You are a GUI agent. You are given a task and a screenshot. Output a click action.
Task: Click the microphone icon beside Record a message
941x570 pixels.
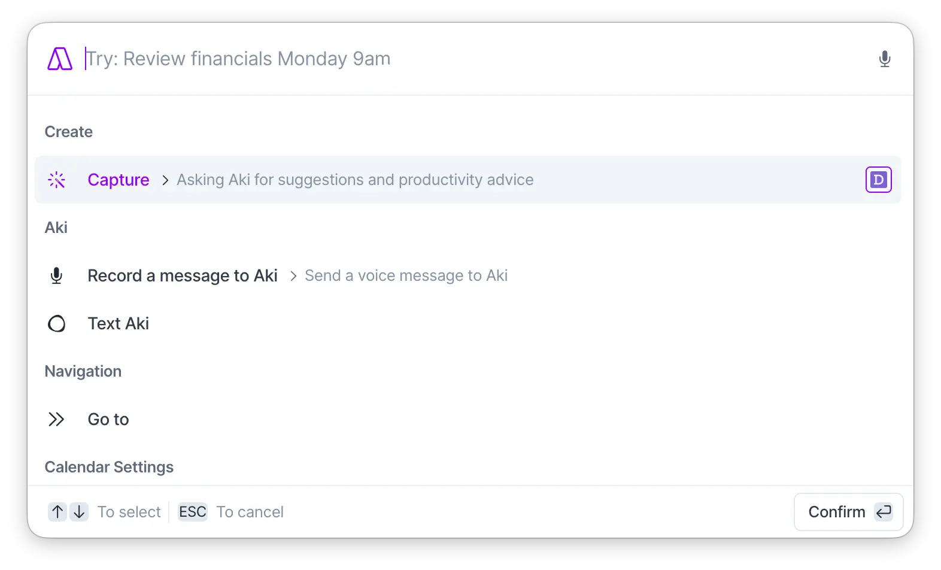[x=57, y=275]
